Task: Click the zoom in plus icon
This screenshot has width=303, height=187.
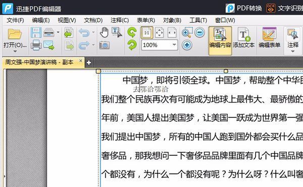Action: pyautogui.click(x=187, y=45)
